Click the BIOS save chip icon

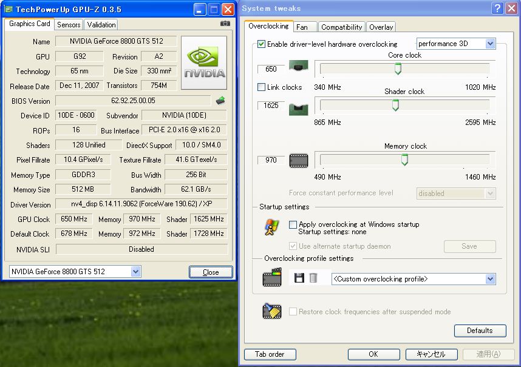[x=220, y=101]
